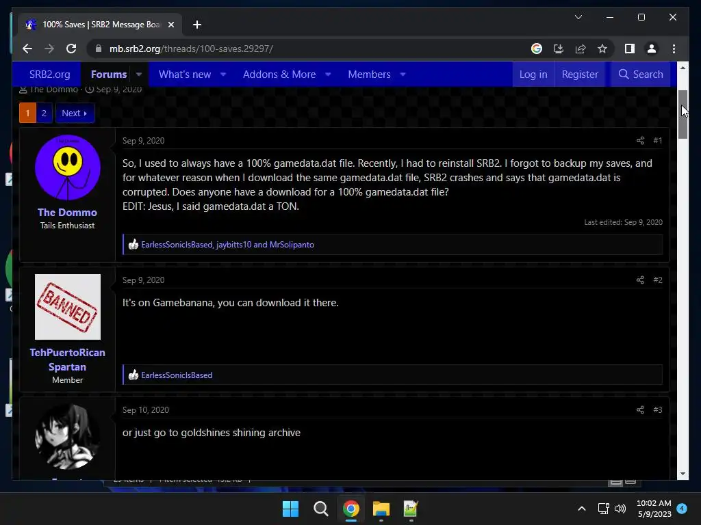
Task: Open EarlessSonicIsBased link under post #2
Action: pyautogui.click(x=177, y=375)
